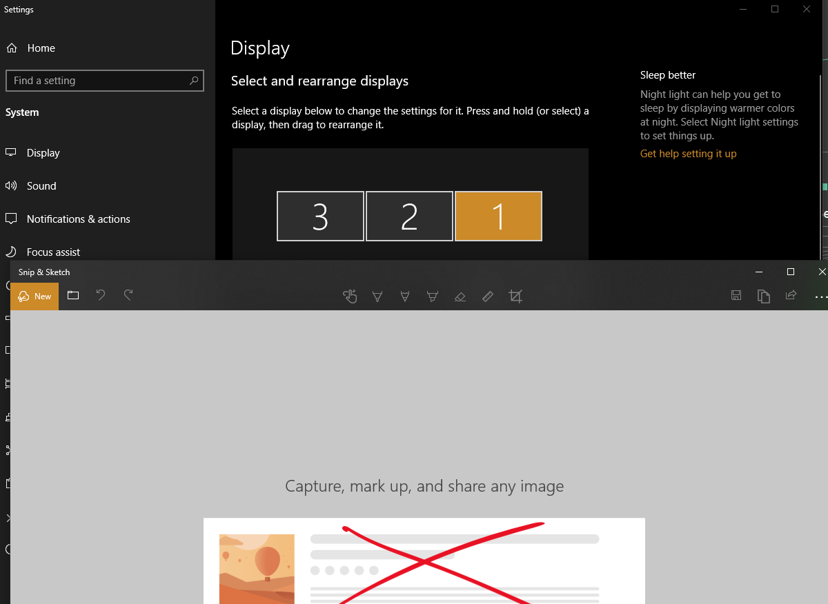Click the Select and rearrange displays heading
828x604 pixels.
pos(319,81)
